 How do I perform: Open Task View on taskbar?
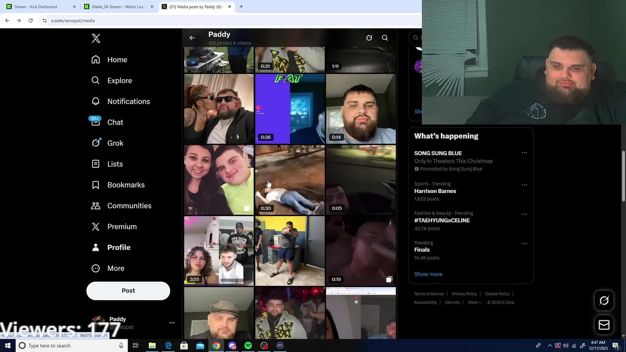tap(135, 346)
